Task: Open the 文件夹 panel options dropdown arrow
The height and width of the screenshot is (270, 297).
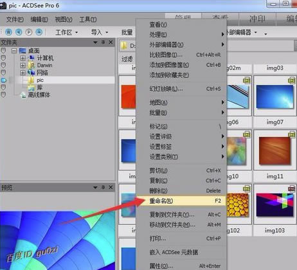Action: (x=95, y=42)
